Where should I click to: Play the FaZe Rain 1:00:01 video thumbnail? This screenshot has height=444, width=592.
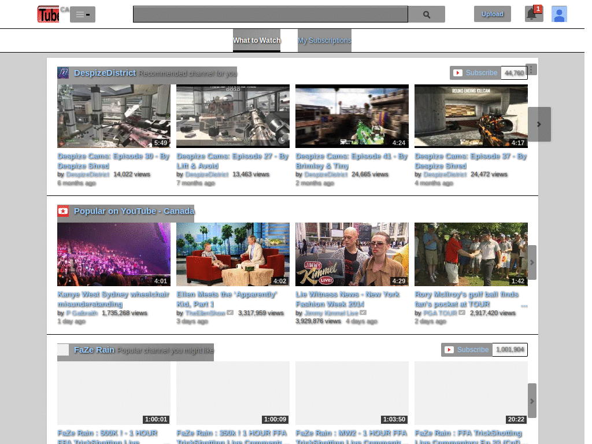click(x=114, y=393)
